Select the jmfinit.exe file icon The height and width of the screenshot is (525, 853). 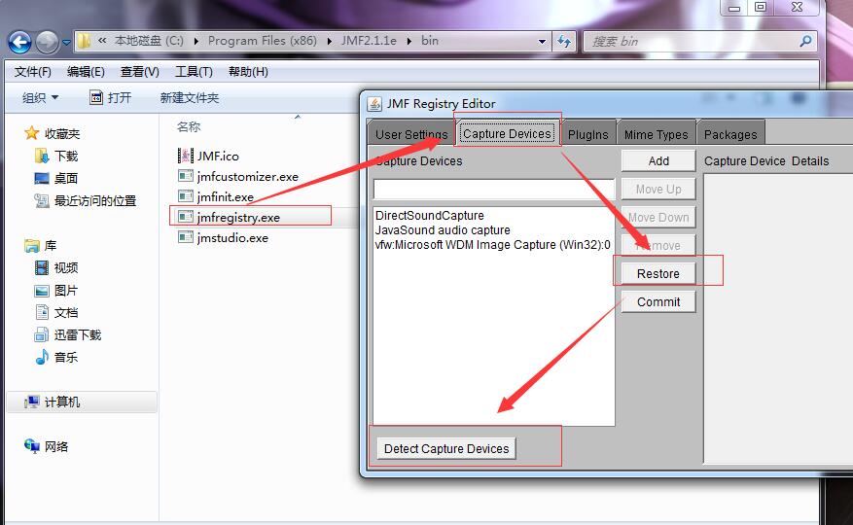coord(186,196)
